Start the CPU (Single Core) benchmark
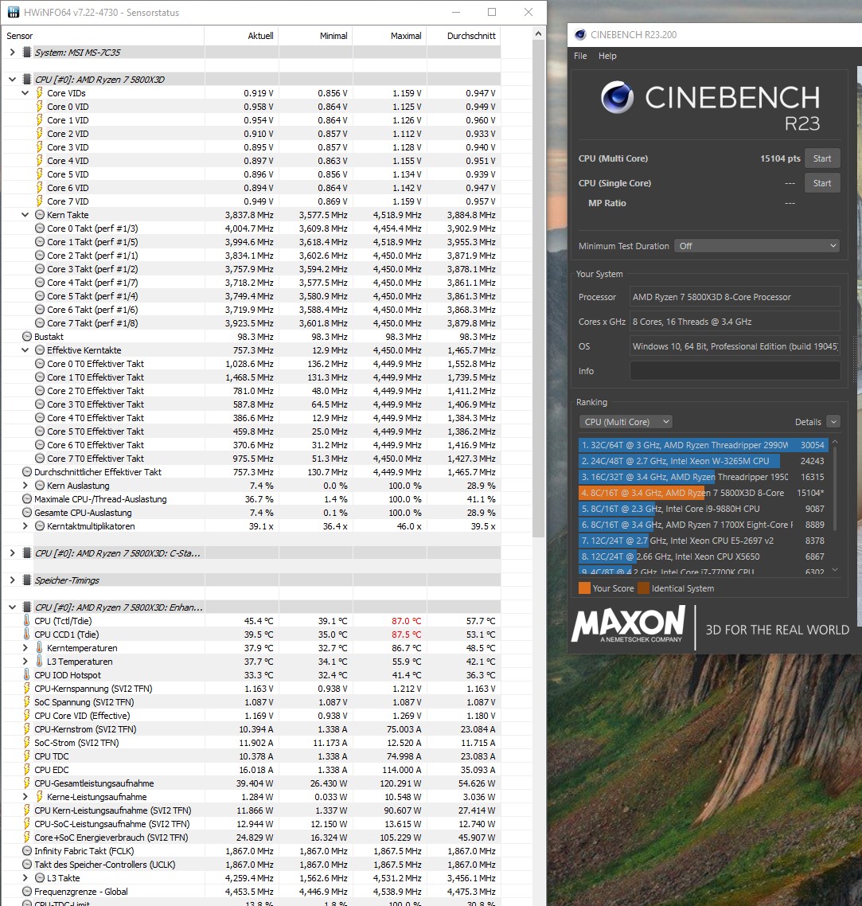This screenshot has height=906, width=862. 822,183
